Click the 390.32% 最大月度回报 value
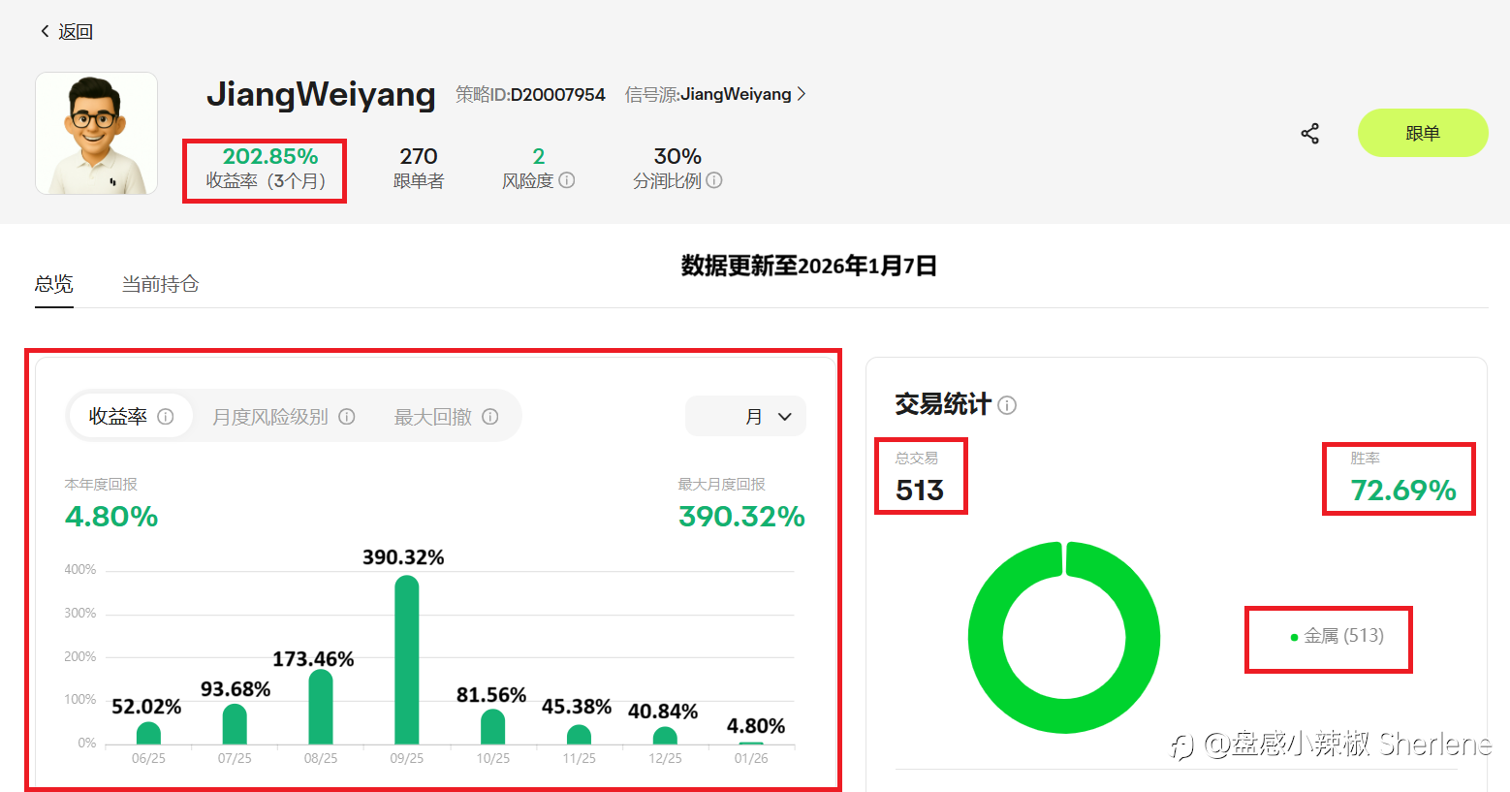The width and height of the screenshot is (1510, 792). tap(741, 517)
